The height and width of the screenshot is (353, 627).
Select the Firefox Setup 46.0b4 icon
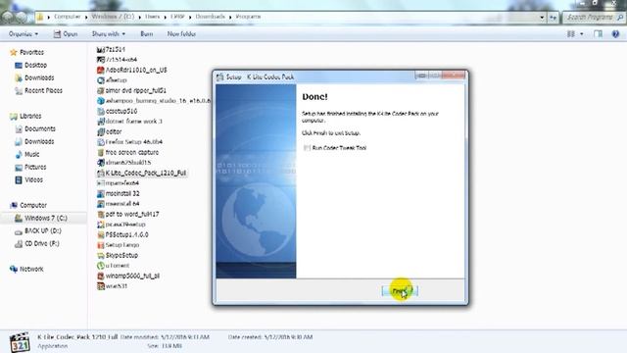(101, 142)
